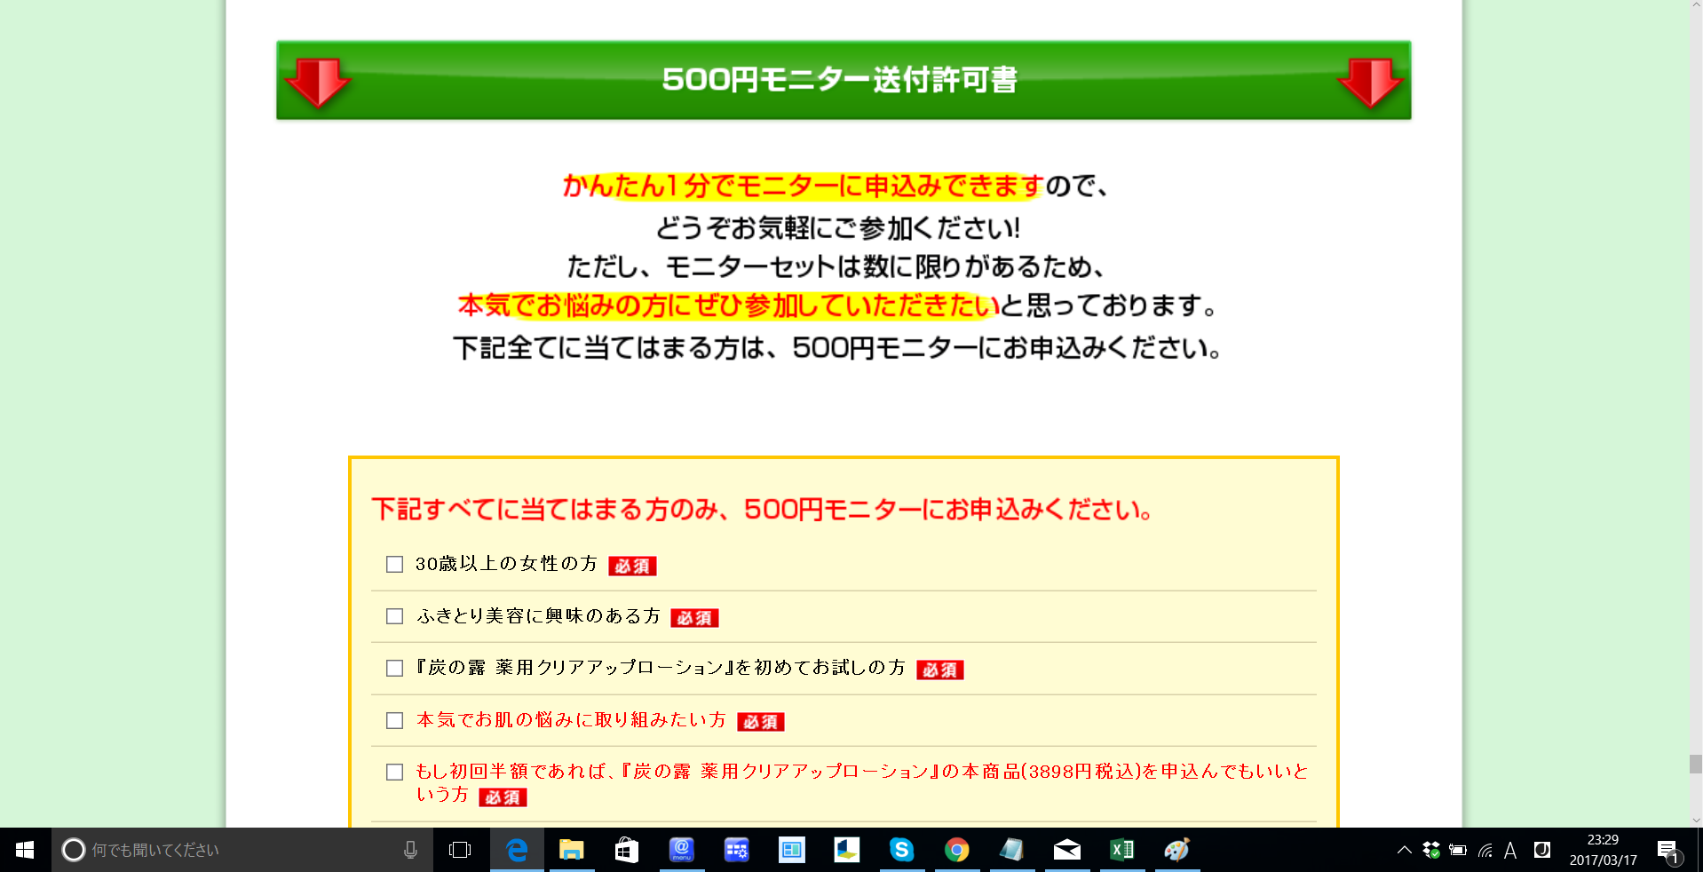
Task: Click the Cortana microphone icon
Action: tap(410, 850)
